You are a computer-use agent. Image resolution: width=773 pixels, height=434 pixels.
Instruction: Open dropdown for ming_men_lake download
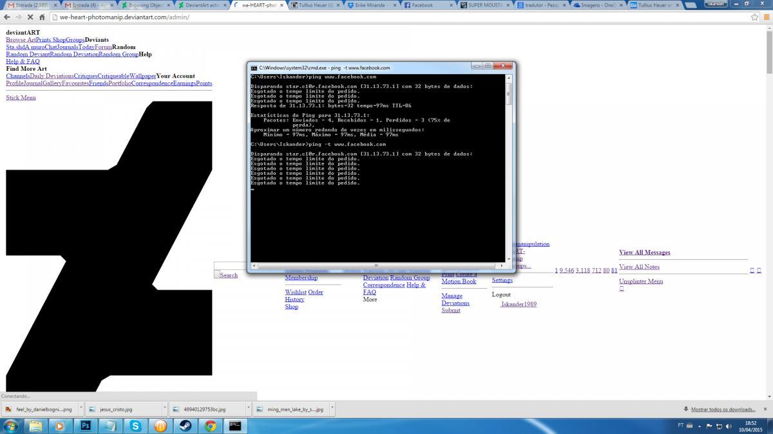(x=332, y=408)
